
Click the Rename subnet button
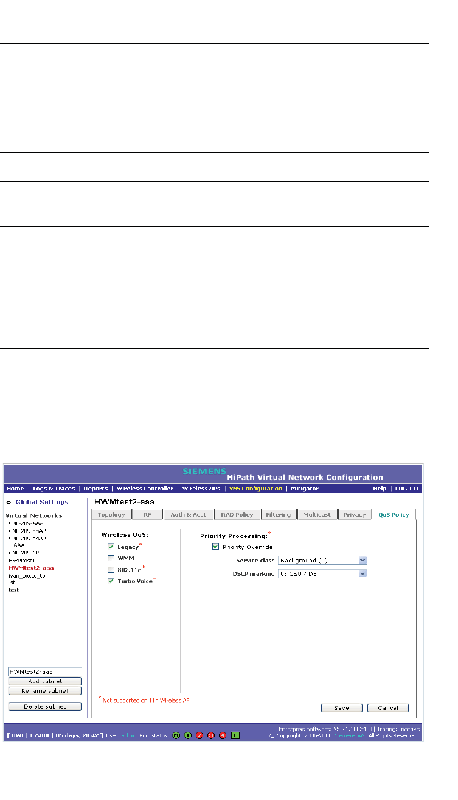[45, 691]
